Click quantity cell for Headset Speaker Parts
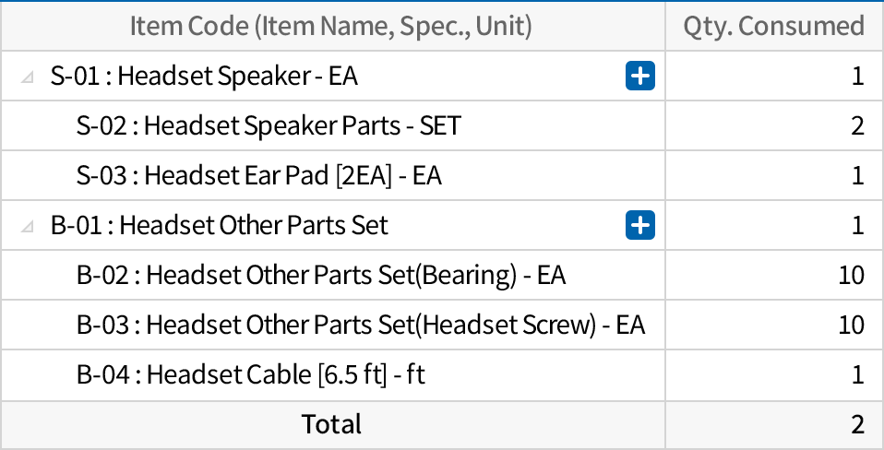 point(773,125)
